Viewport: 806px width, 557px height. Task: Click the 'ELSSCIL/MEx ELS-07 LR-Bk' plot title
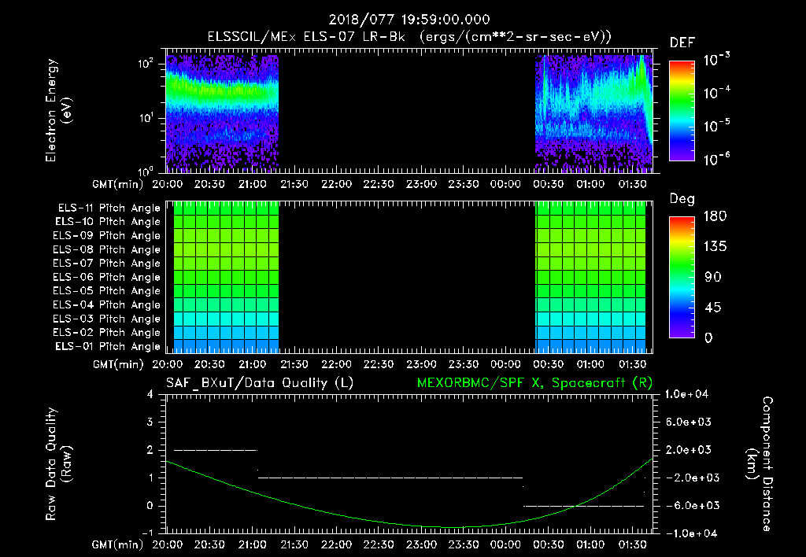click(306, 37)
